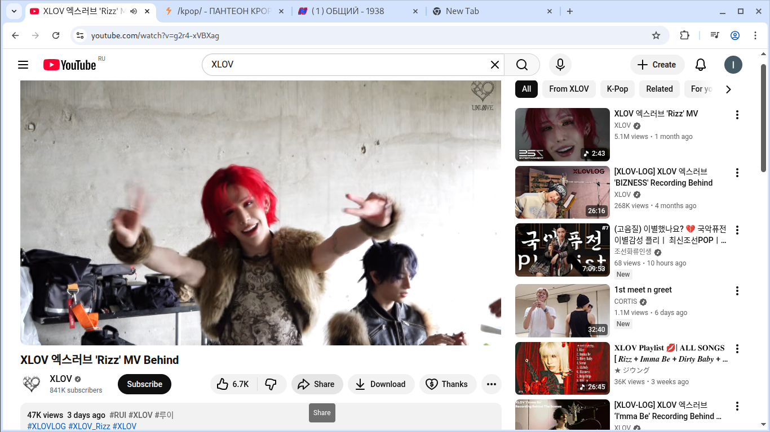Open the XLOV 'Rizz' MV thumbnail
The width and height of the screenshot is (770, 432).
(x=563, y=134)
